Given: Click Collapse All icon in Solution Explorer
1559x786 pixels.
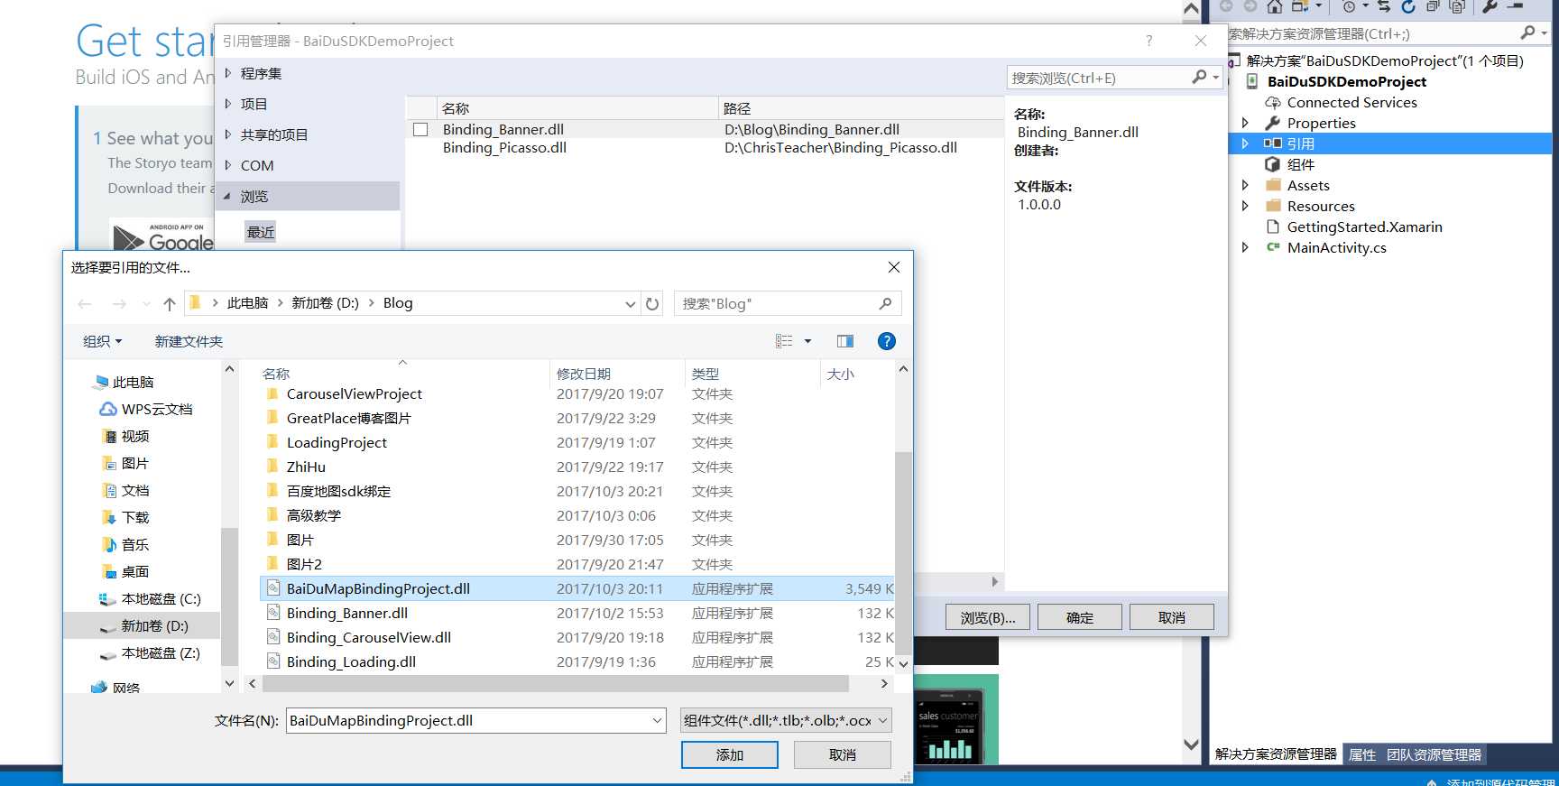Looking at the screenshot, I should coord(1433,6).
